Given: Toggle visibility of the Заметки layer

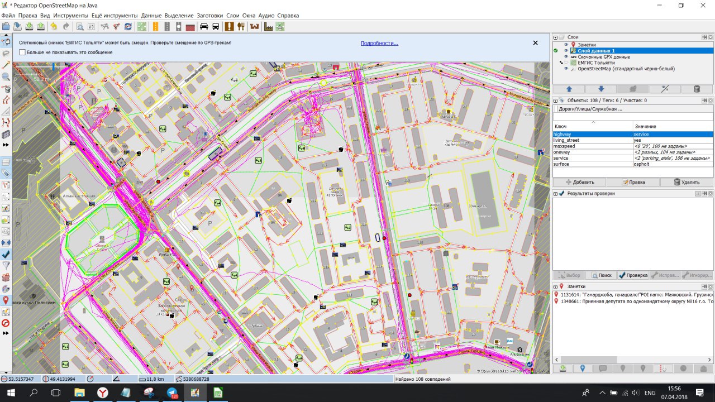Looking at the screenshot, I should (566, 45).
